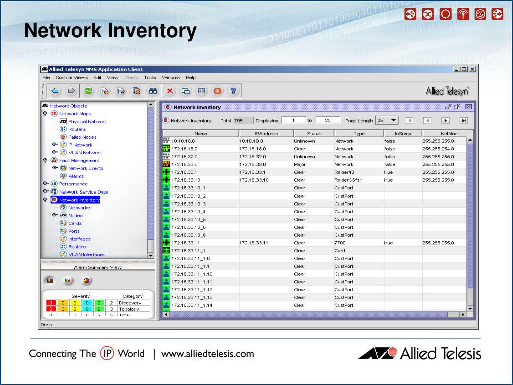
Task: Expand the Network Service Data node
Action: 46,191
